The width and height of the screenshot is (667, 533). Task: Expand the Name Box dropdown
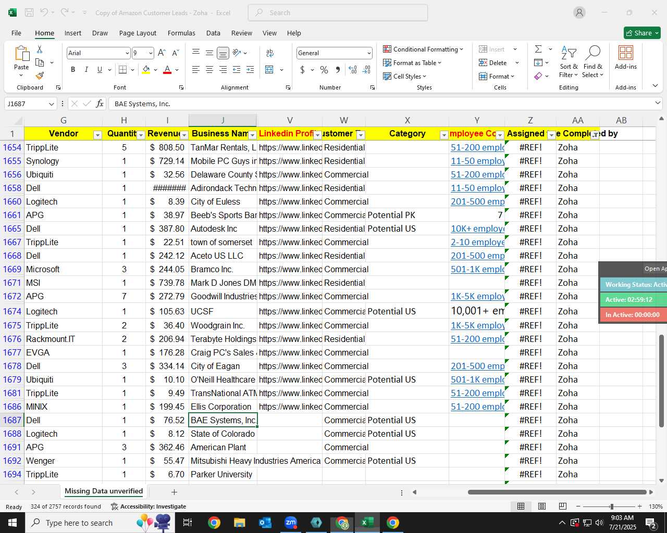point(51,104)
